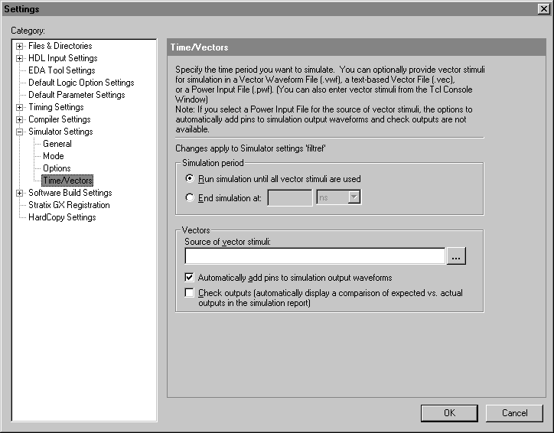Image resolution: width=554 pixels, height=433 pixels.
Task: Expand the Software Build Settings node
Action: point(19,193)
